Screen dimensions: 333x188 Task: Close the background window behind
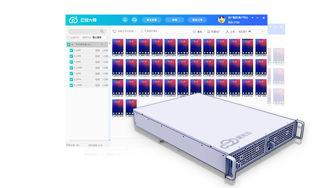(x=282, y=27)
